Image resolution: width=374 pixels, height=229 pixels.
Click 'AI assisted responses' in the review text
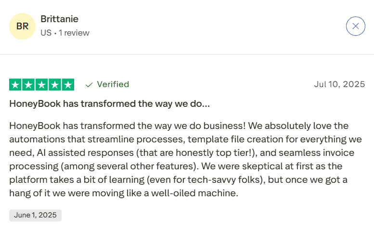pyautogui.click(x=85, y=153)
